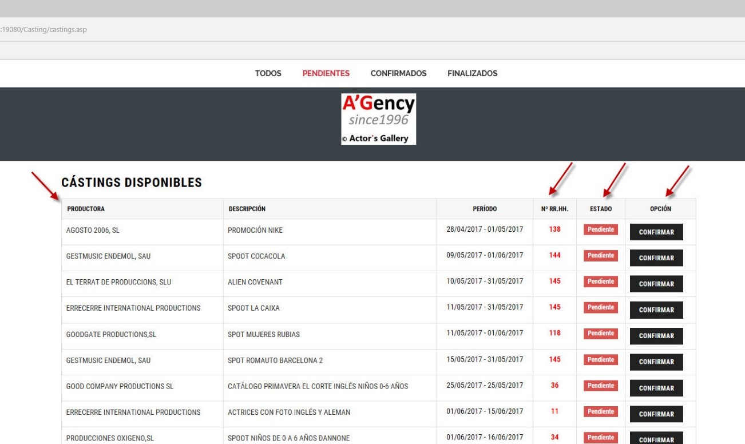
Task: Select GESTMUSIC ENDEMOL, SAU in the ROMAUTO row
Action: point(108,360)
